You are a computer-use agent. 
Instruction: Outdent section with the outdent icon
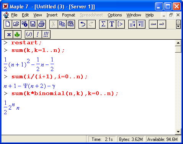[x=132, y=24]
